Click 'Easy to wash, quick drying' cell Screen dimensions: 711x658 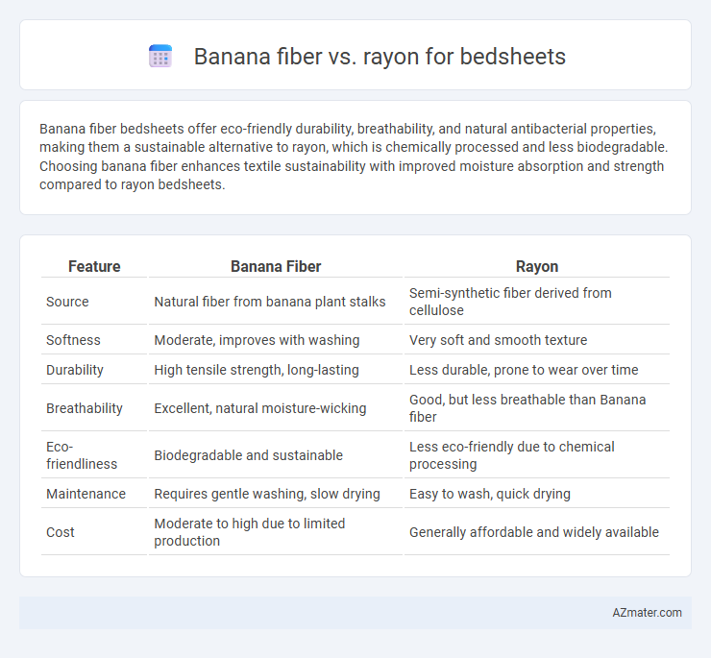(x=490, y=494)
